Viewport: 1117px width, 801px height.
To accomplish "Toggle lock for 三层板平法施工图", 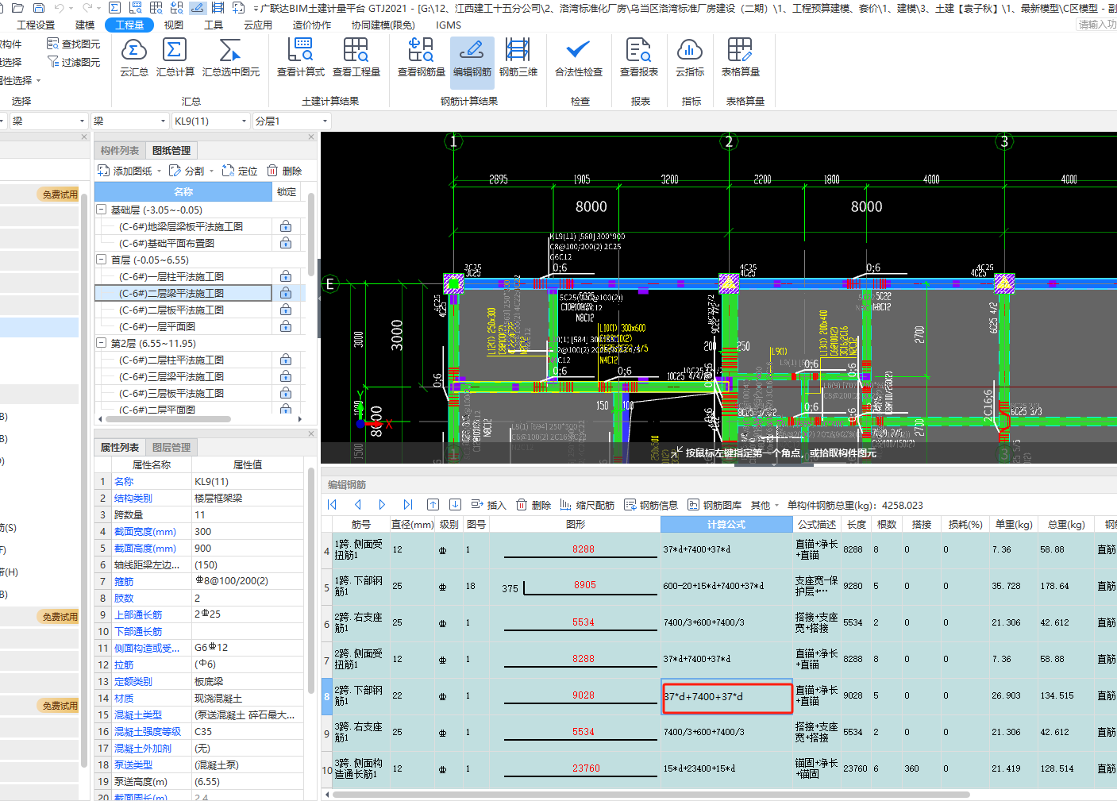I will pyautogui.click(x=286, y=394).
